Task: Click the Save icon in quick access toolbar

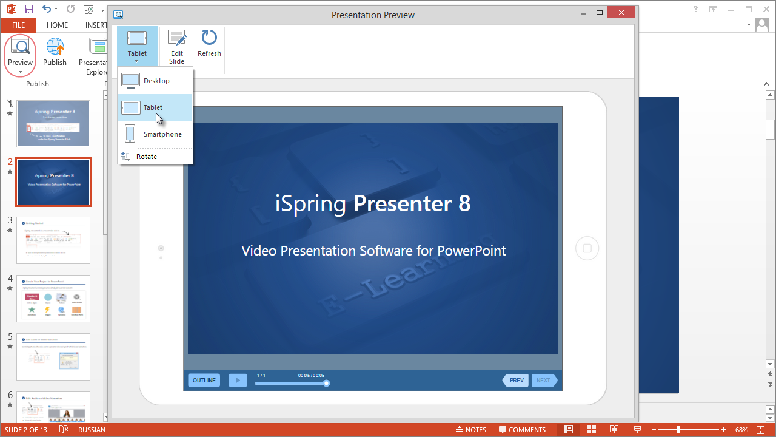Action: 28,9
